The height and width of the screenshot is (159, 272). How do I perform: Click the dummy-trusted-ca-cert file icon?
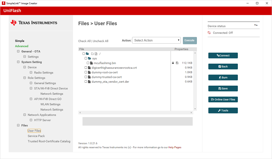[x=89, y=77]
